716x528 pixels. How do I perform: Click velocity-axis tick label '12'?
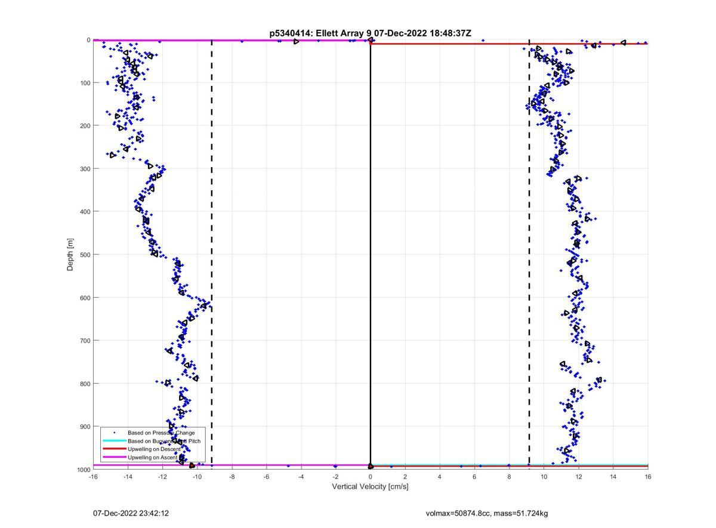coord(578,477)
